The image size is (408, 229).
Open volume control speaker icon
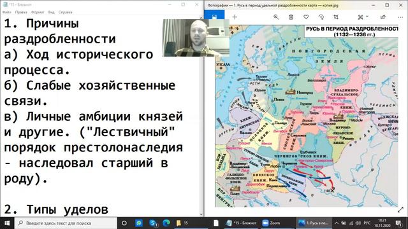pyautogui.click(x=358, y=223)
